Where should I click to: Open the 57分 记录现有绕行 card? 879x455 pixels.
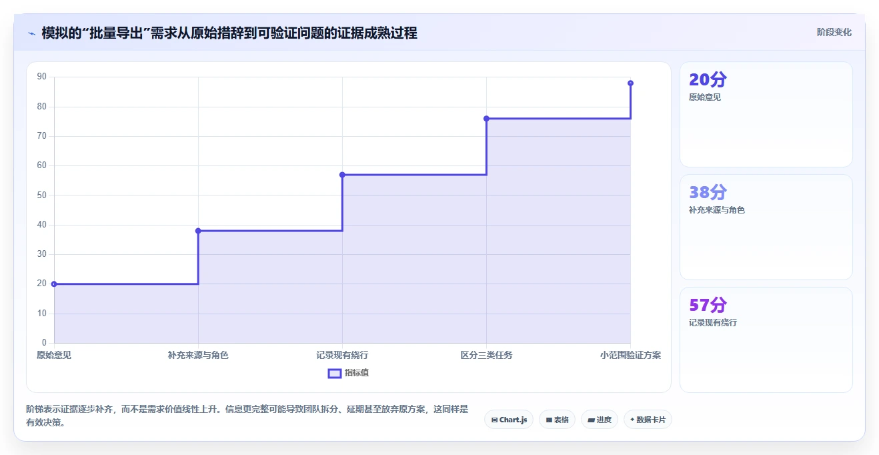(766, 340)
